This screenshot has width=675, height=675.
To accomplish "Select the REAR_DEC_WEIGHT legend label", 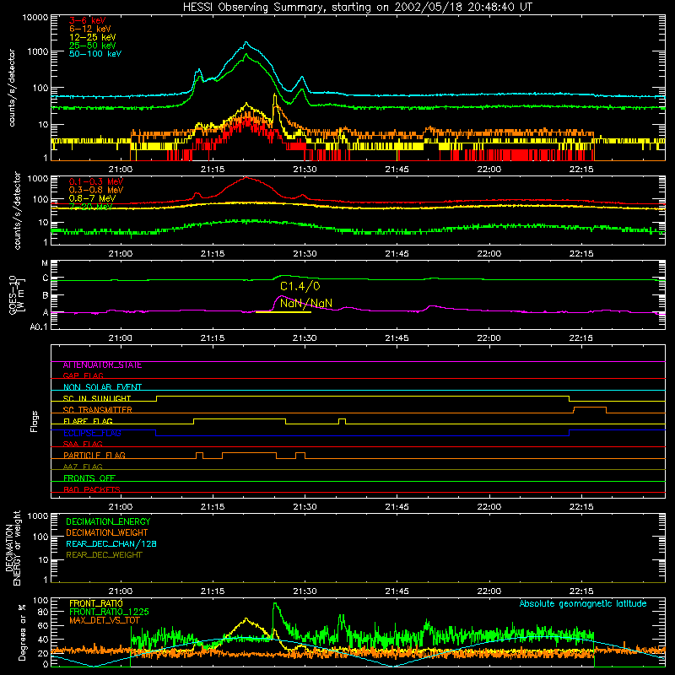I will pos(104,555).
